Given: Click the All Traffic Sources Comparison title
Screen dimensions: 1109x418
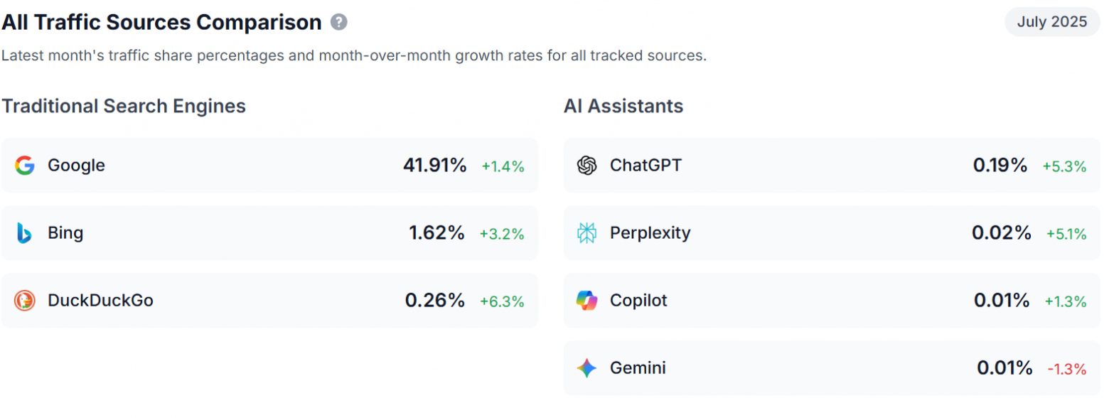Looking at the screenshot, I should tap(161, 23).
